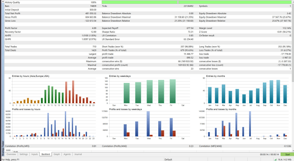Open the Inputs tab
The height and width of the screenshot is (161, 294).
point(35,154)
